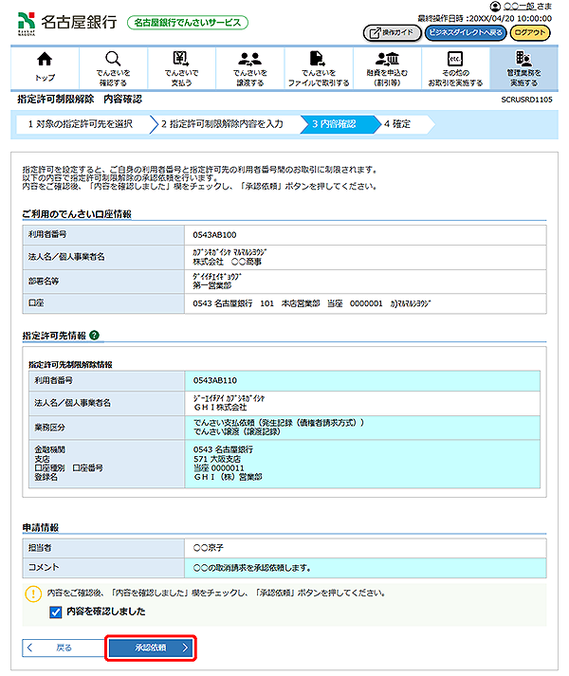The height and width of the screenshot is (676, 569).
Task: Select step 4 確定
Action: [398, 123]
